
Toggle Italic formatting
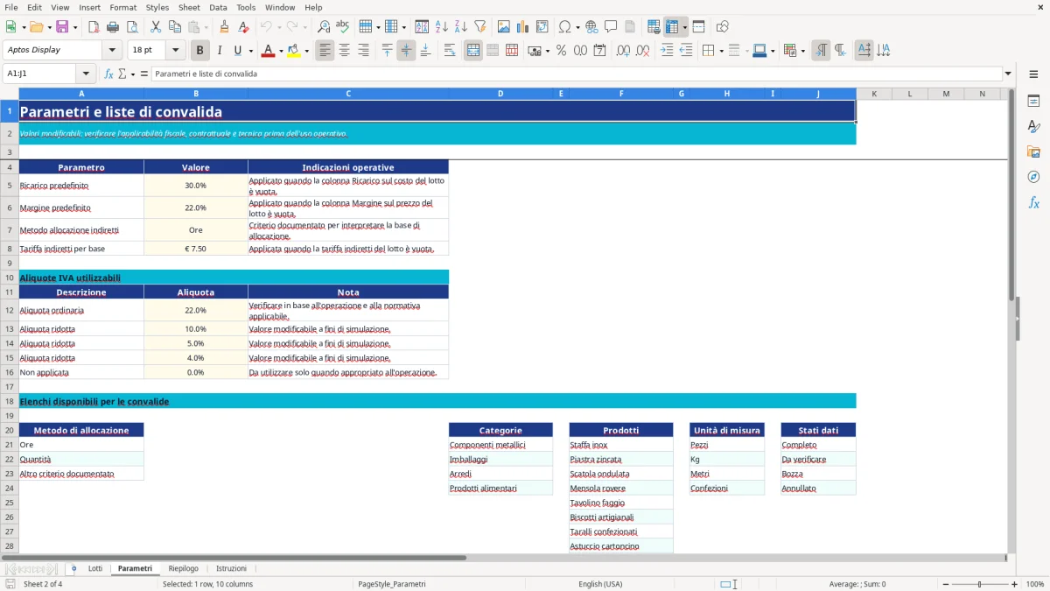click(x=220, y=51)
